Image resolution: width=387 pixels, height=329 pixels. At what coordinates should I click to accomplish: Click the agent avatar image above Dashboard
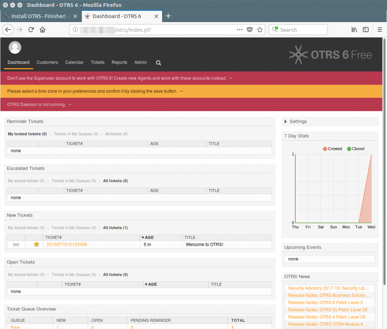coord(15,47)
